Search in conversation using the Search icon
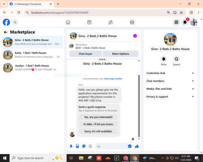 [177, 59]
